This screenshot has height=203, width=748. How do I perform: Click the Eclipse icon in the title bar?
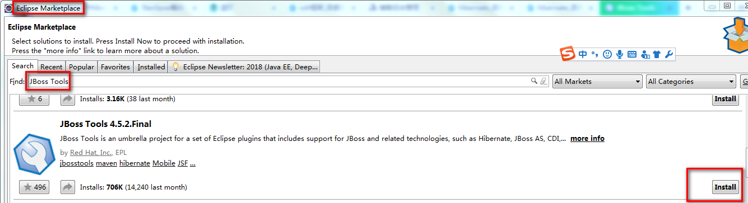(x=8, y=8)
